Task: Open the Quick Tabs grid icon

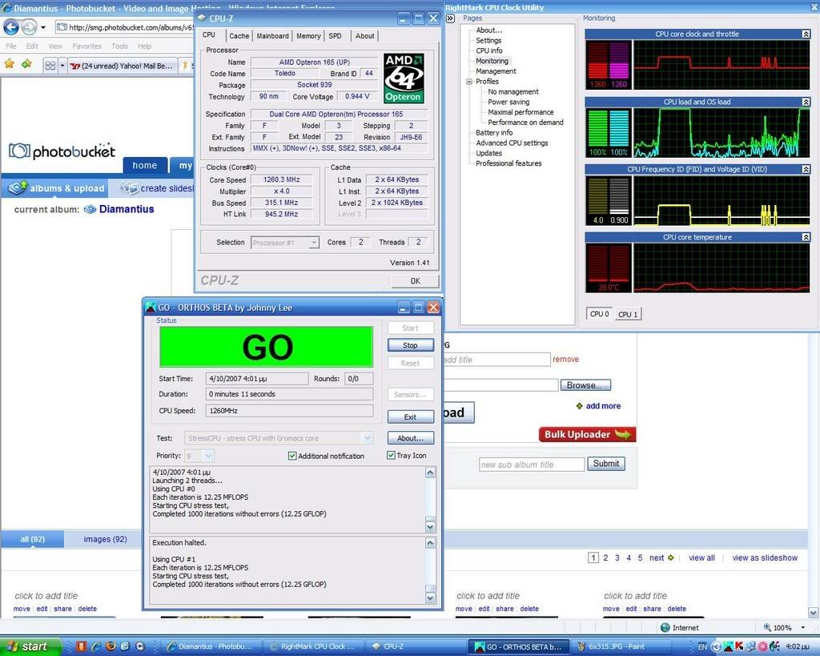Action: tap(50, 66)
